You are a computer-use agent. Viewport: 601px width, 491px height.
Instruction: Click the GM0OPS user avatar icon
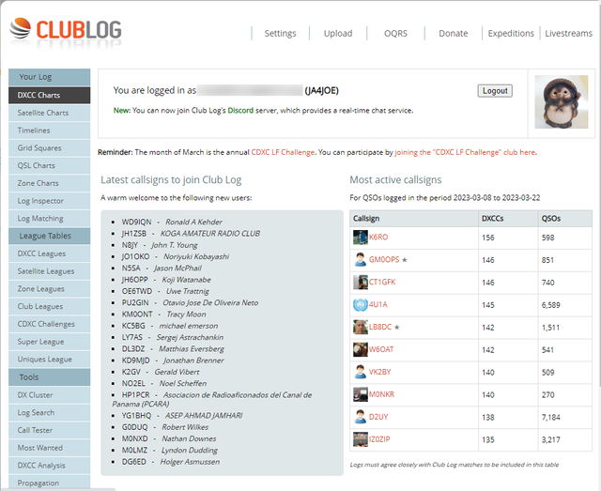(361, 260)
